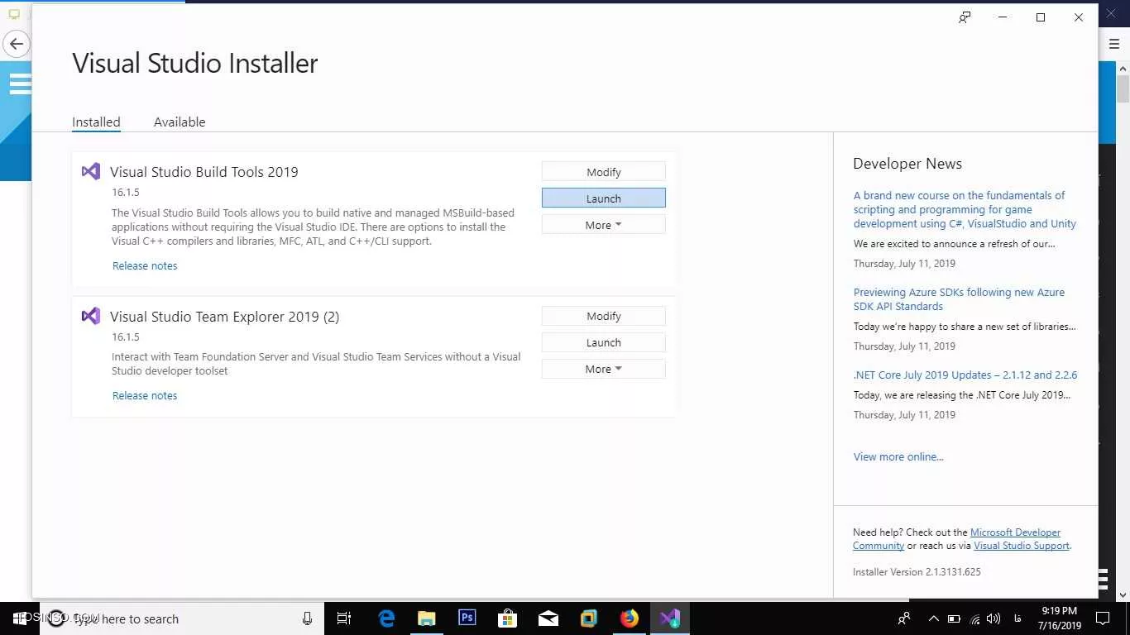Click the Visual Studio Build Tools 2019 logo
The height and width of the screenshot is (635, 1130).
pos(91,172)
